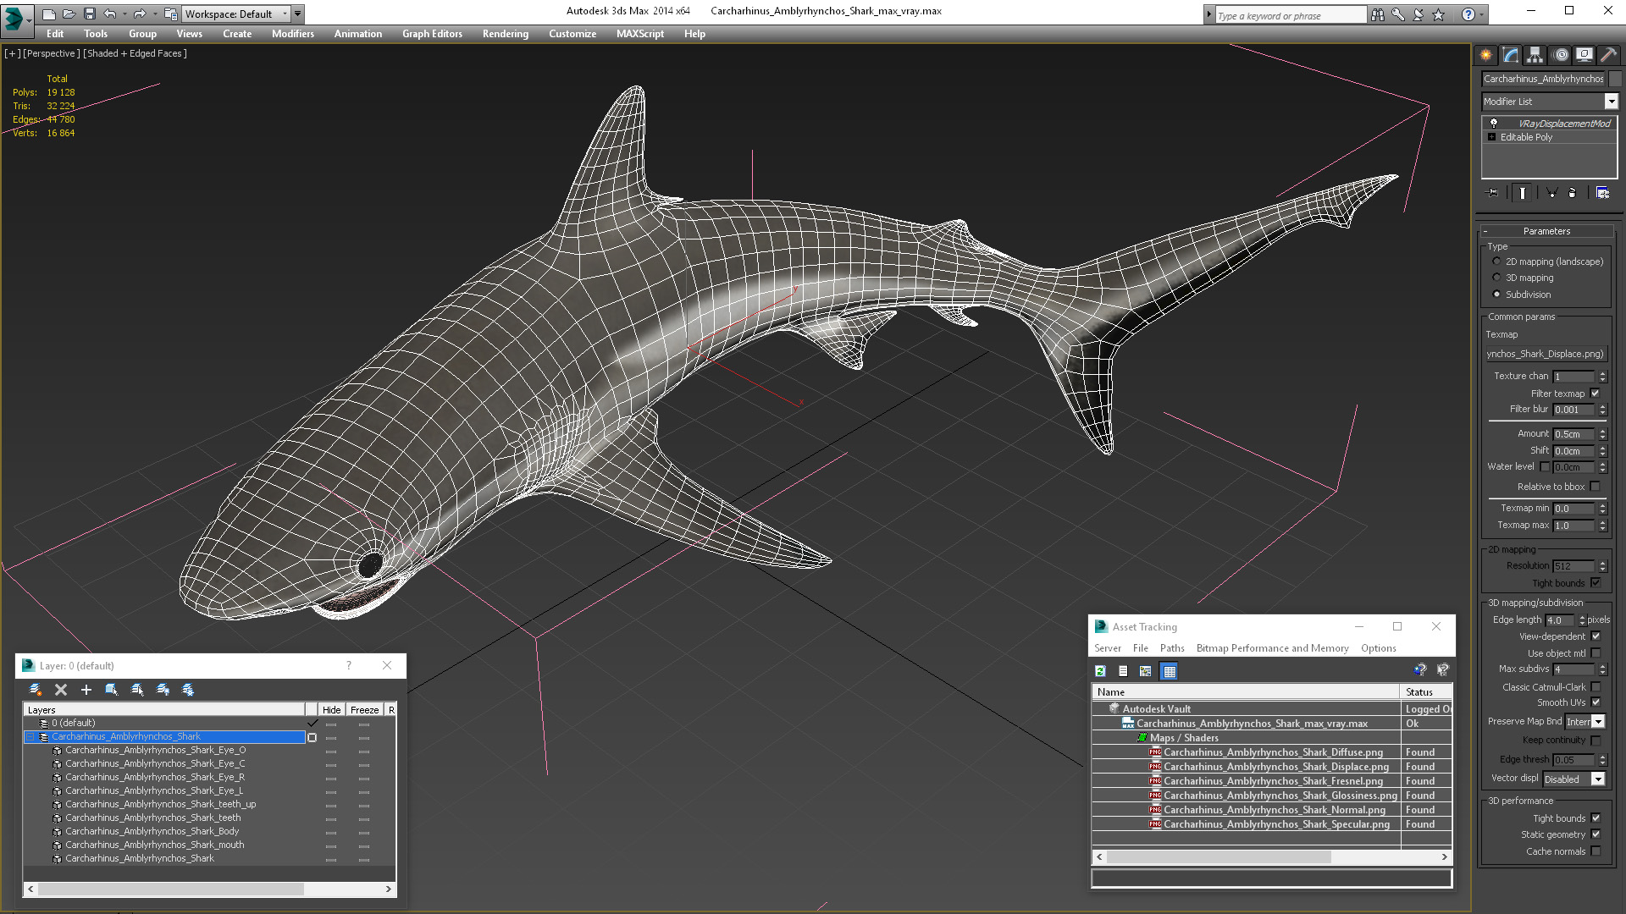Enable the Water level checkbox
The width and height of the screenshot is (1626, 914).
[1545, 467]
